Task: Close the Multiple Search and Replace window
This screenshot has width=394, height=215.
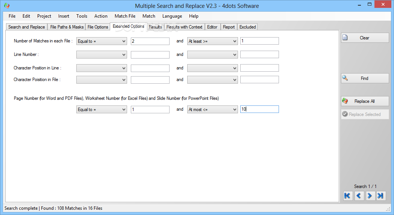Action: (383, 4)
